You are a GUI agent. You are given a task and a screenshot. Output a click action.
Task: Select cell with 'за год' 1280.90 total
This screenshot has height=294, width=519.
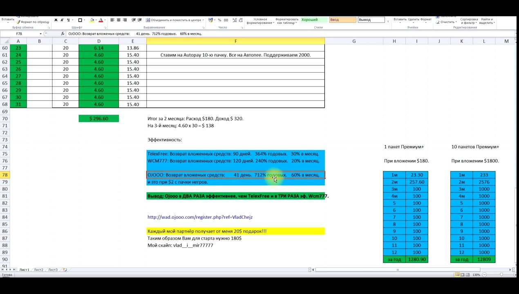[x=416, y=259]
